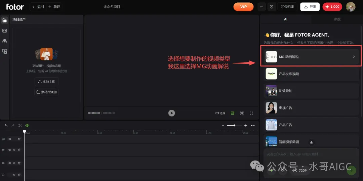
Task: Delete the second video track
Action: [19, 163]
